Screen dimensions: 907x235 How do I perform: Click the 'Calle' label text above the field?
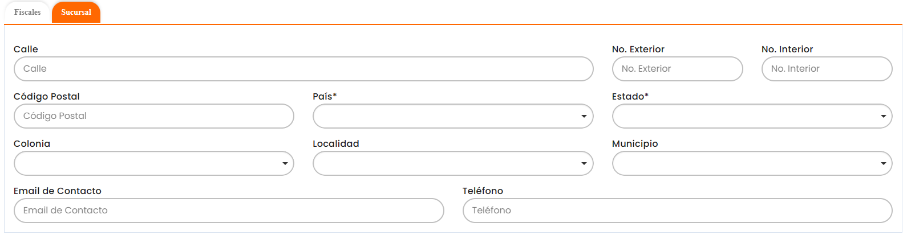tap(26, 50)
